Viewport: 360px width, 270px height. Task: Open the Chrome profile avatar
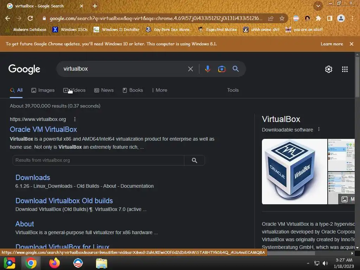coord(341,18)
